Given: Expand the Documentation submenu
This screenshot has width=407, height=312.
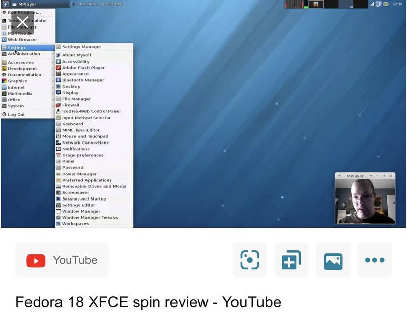Looking at the screenshot, I should coord(28,75).
